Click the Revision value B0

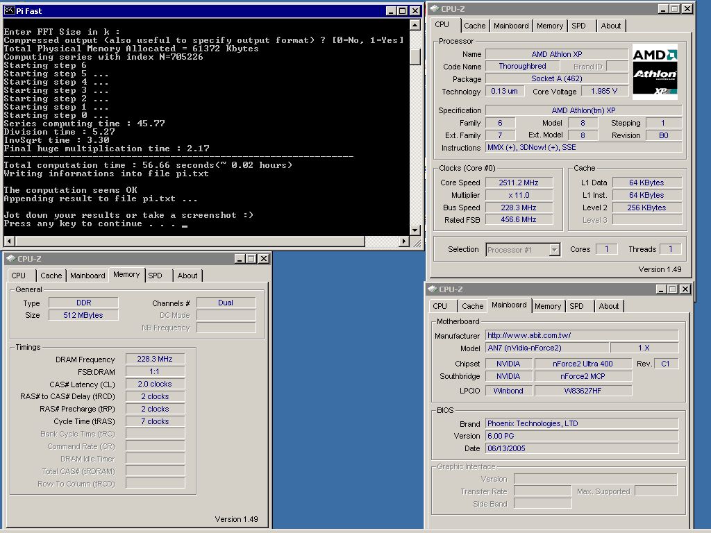coord(664,135)
